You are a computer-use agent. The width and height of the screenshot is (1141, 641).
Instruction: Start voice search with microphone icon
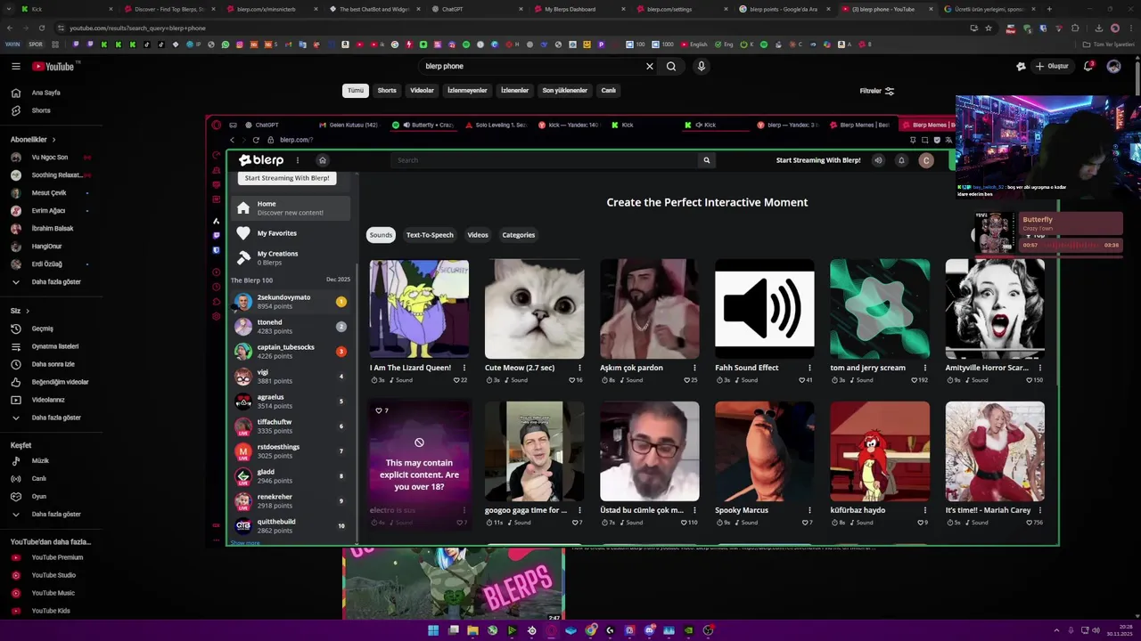click(x=702, y=66)
